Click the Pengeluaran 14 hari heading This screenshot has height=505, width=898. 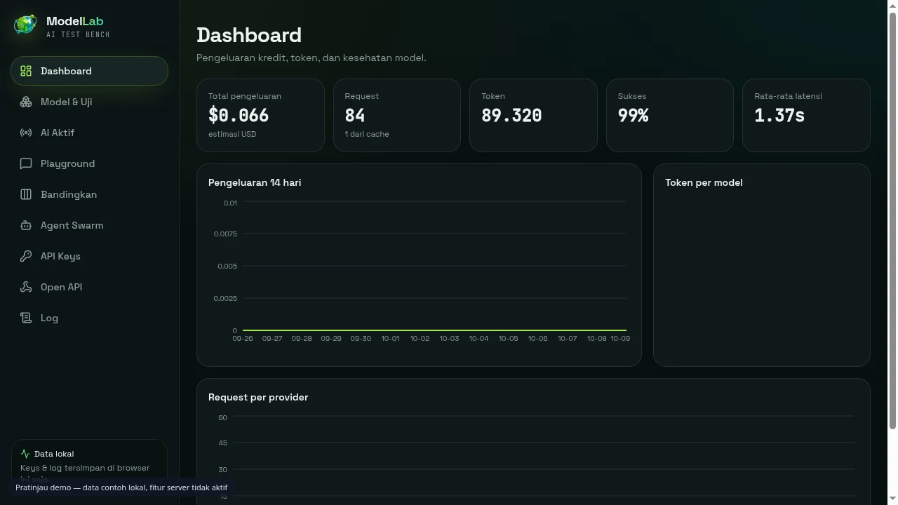click(x=255, y=182)
